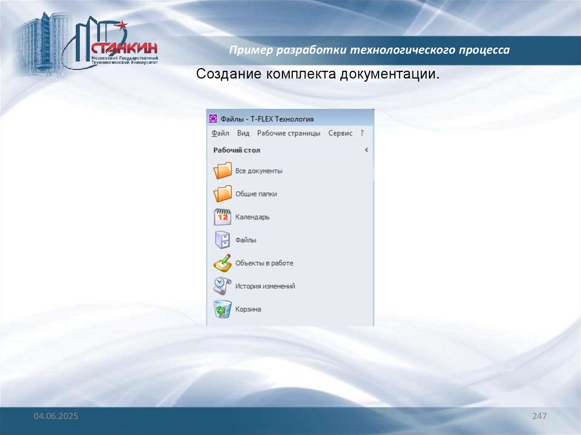Click the T-FLEX application icon in title bar
This screenshot has height=435, width=581.
coord(213,119)
